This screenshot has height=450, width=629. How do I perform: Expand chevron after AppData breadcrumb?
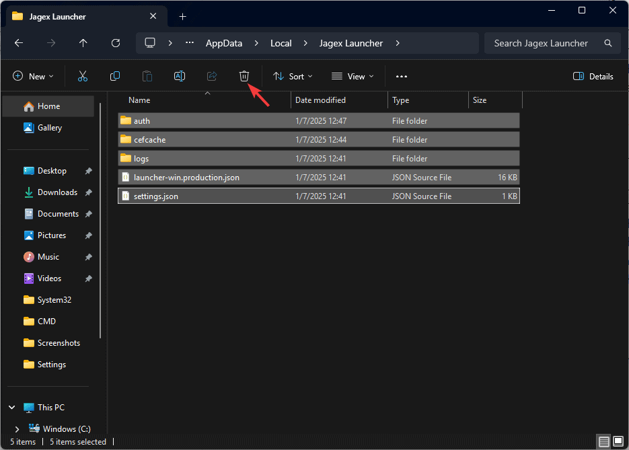[256, 43]
